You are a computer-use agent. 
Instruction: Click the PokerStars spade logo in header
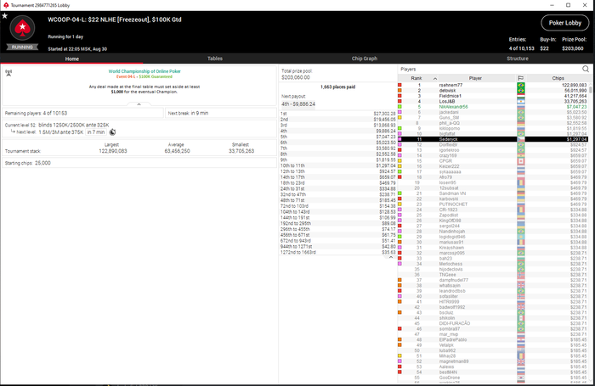click(x=22, y=28)
